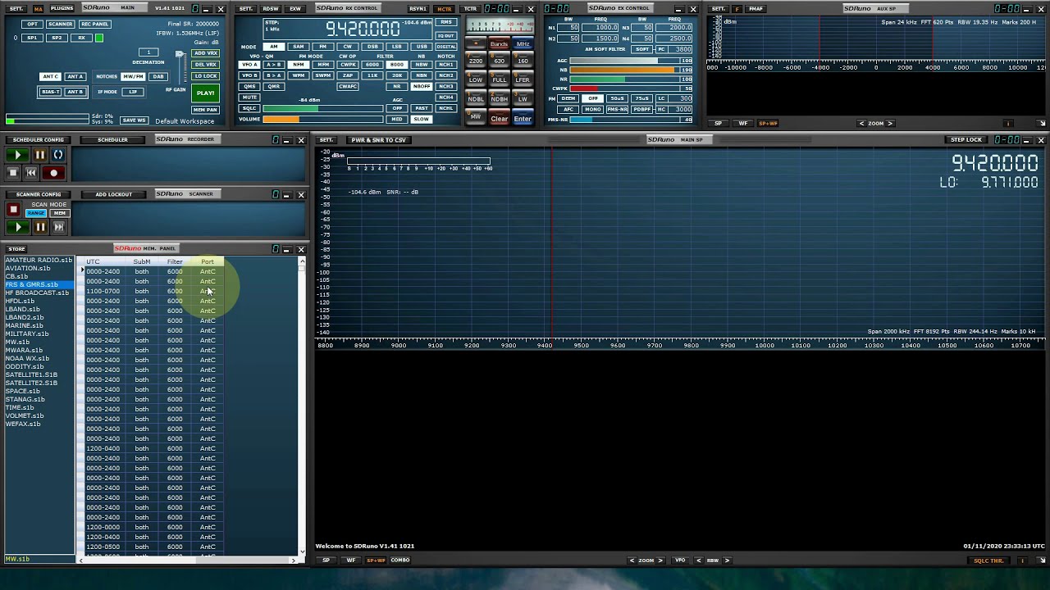The image size is (1050, 590).
Task: Click the green PLAY! button
Action: pos(205,93)
